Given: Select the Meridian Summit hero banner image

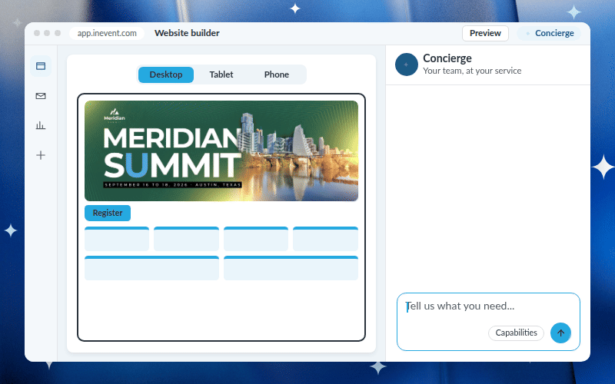Looking at the screenshot, I should 221,151.
